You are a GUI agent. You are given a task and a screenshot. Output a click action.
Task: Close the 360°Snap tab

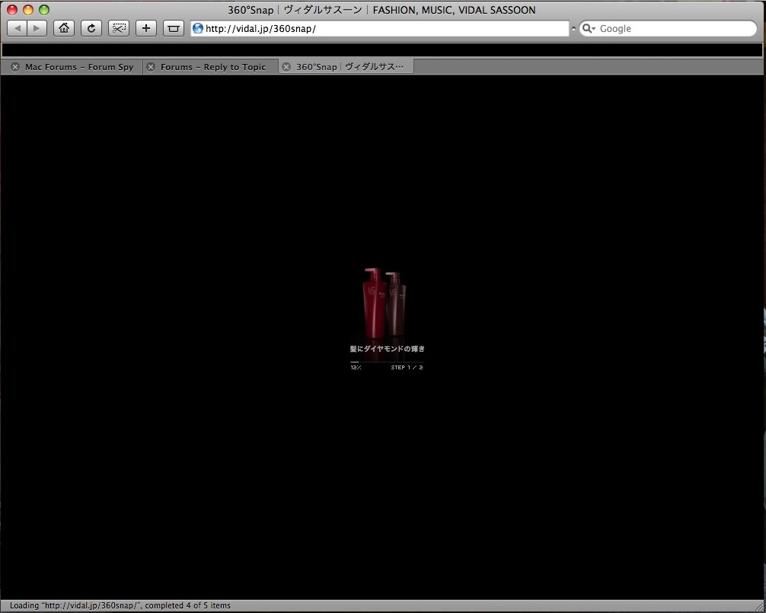tap(287, 67)
